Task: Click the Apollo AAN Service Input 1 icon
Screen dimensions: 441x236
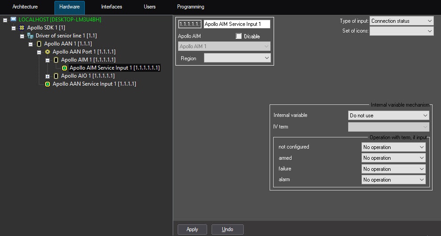Action: click(x=47, y=84)
